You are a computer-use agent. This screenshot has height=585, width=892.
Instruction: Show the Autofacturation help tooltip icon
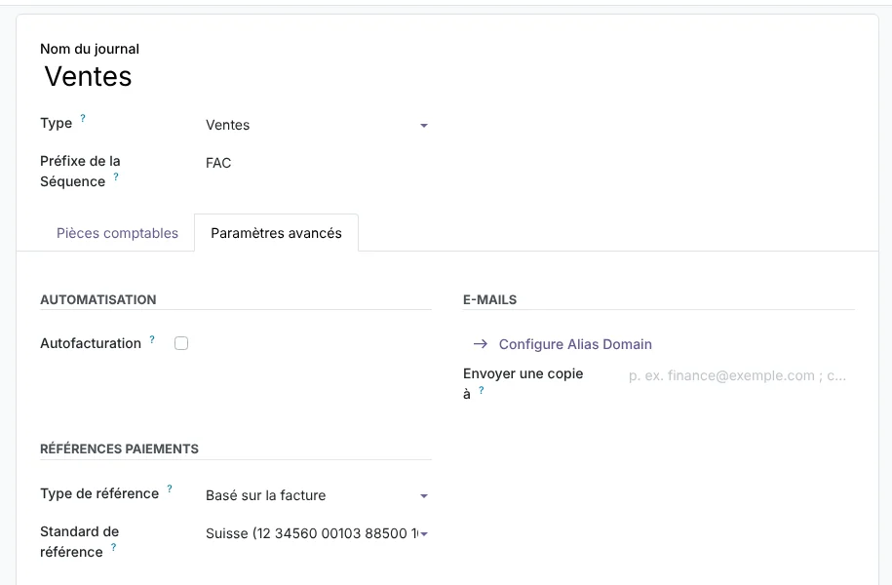(x=152, y=339)
